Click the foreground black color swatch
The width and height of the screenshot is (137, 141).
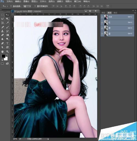3,56
